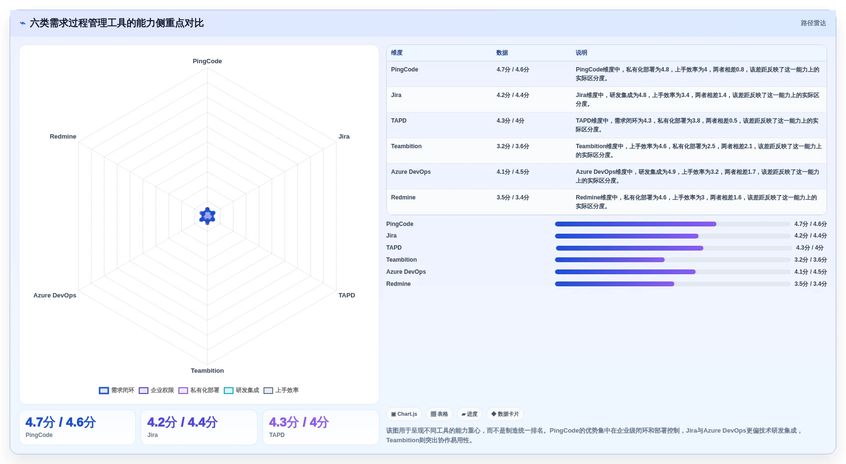Click table cell 4.1分 / 4.5分
The width and height of the screenshot is (846, 464).
513,172
